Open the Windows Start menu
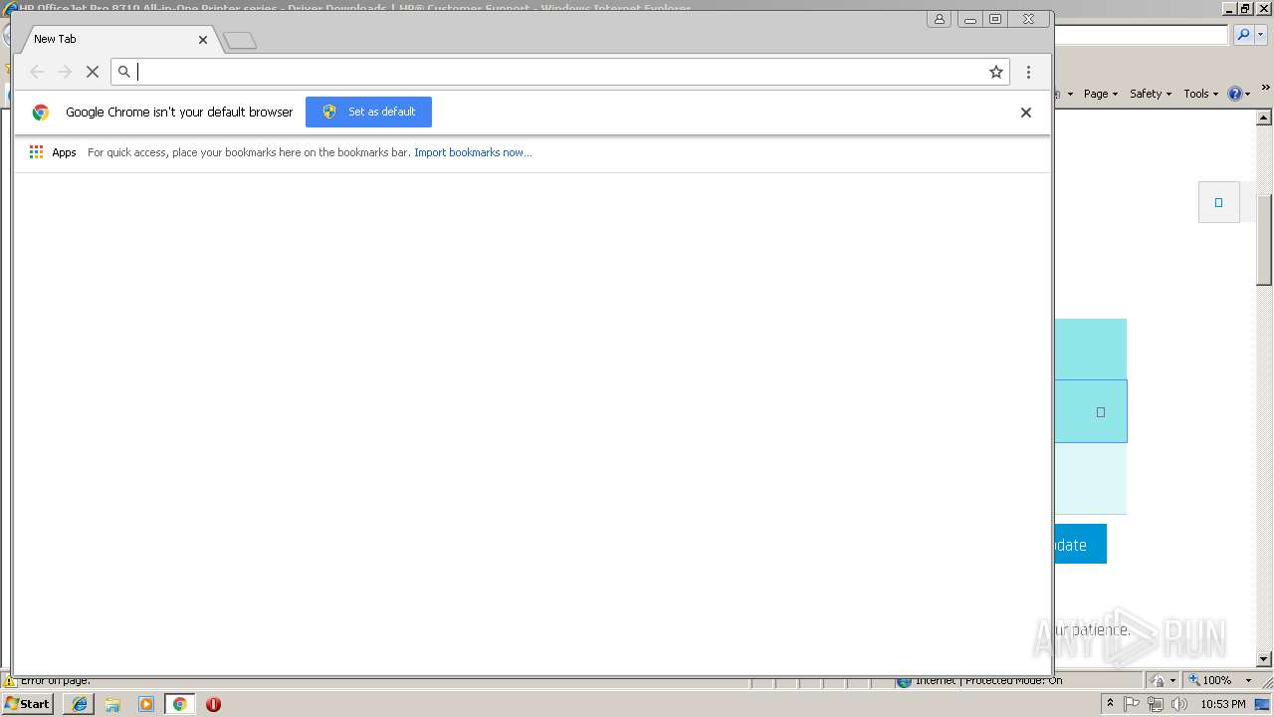 (27, 703)
